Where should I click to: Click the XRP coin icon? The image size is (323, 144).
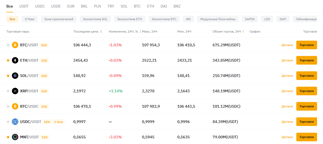pos(15,91)
